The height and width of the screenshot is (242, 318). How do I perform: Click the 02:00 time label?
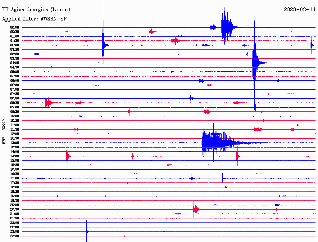click(15, 45)
